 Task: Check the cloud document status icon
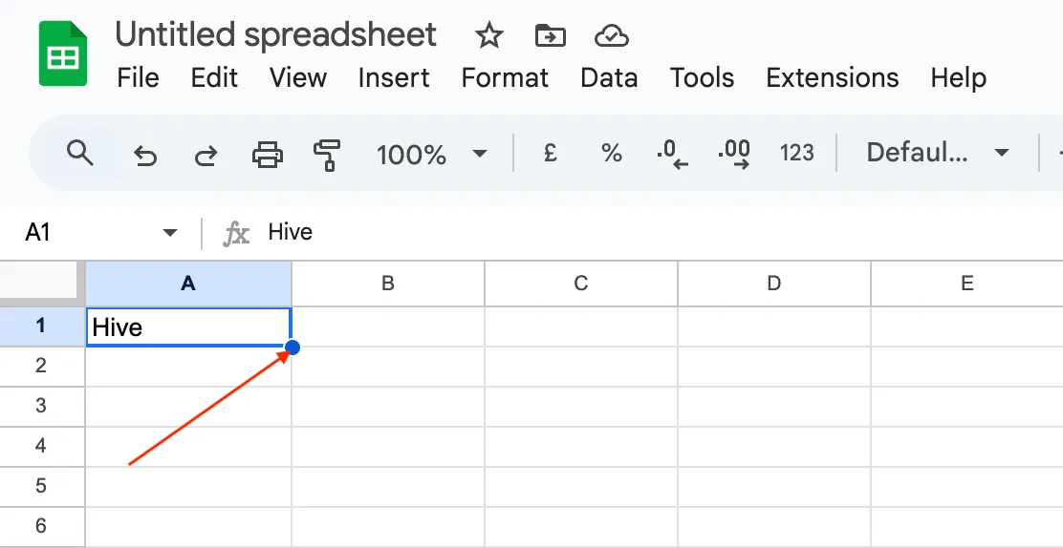coord(612,36)
